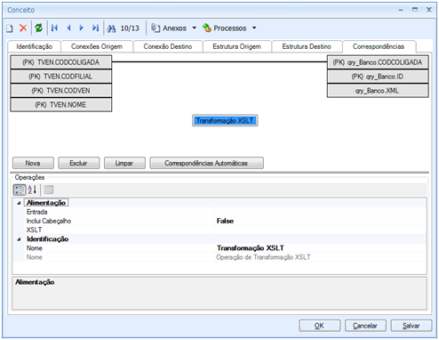Go to previous record arrow
439x340 pixels.
coord(68,28)
